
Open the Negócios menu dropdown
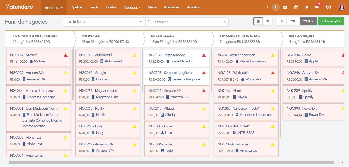click(132, 7)
